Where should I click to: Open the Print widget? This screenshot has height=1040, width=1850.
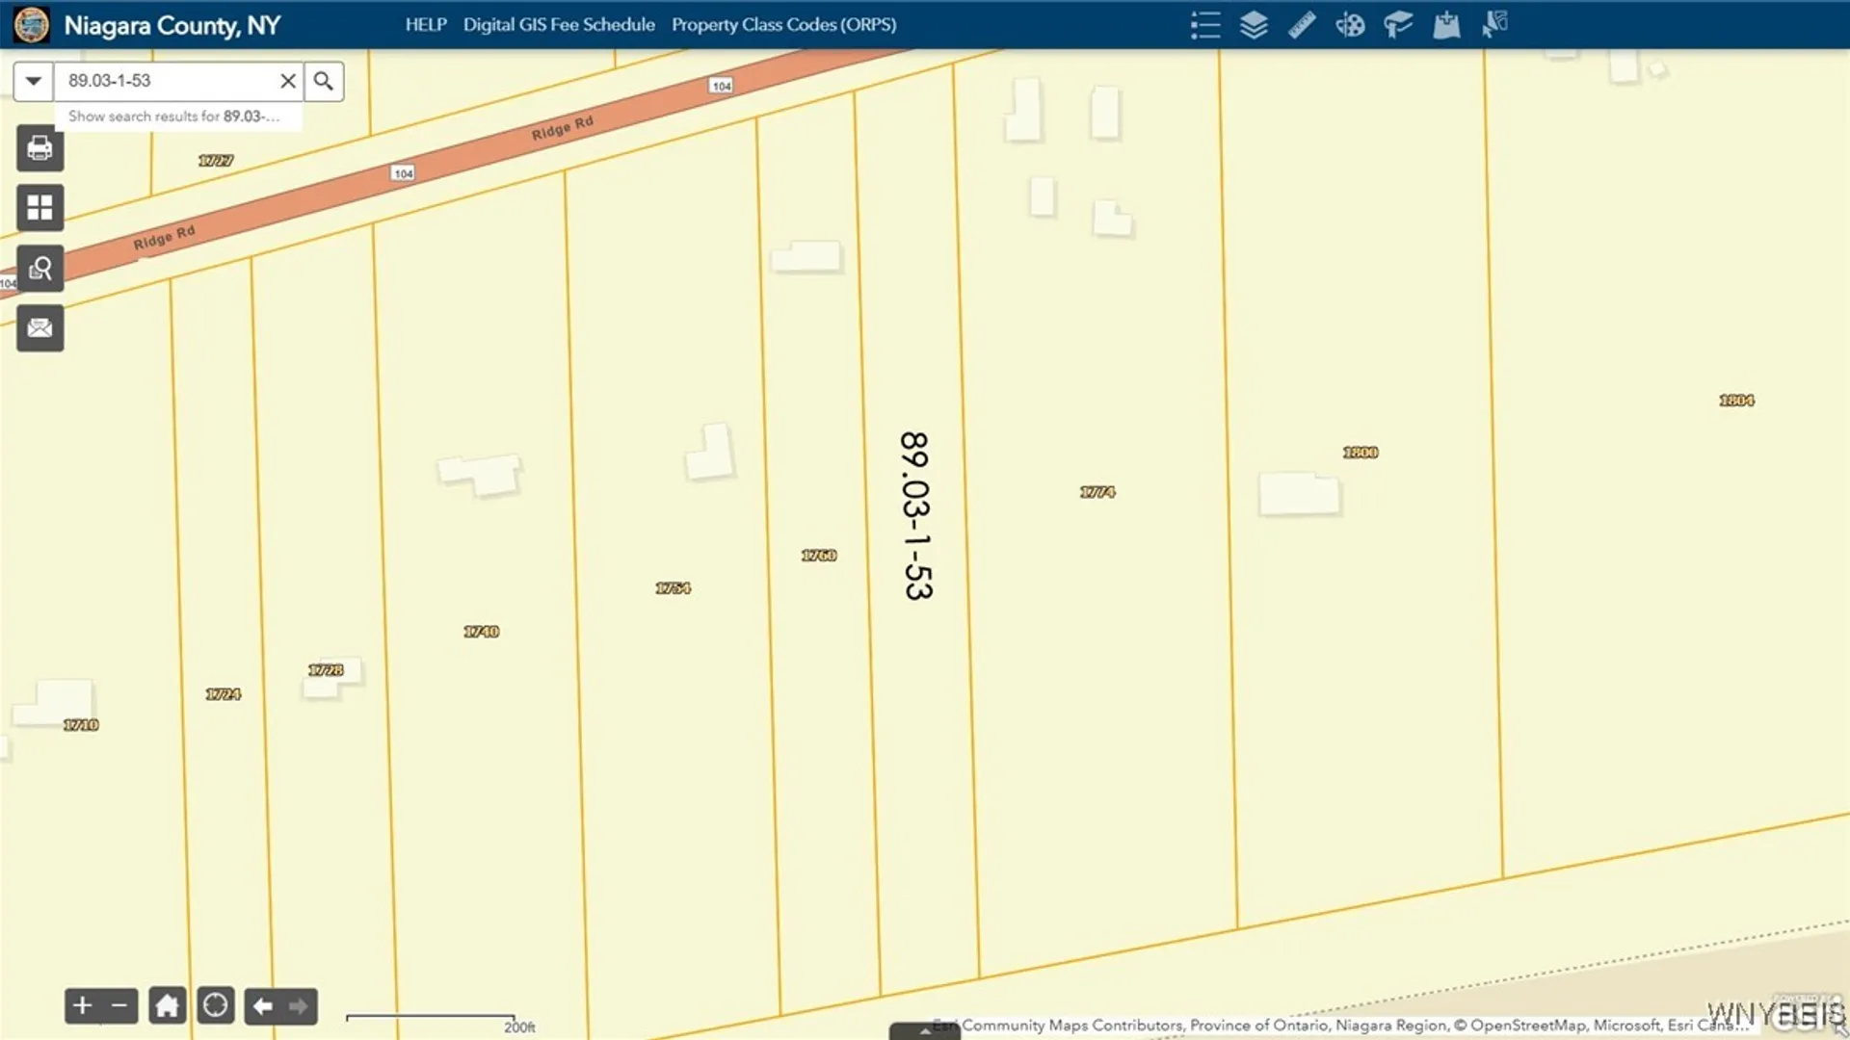click(40, 148)
